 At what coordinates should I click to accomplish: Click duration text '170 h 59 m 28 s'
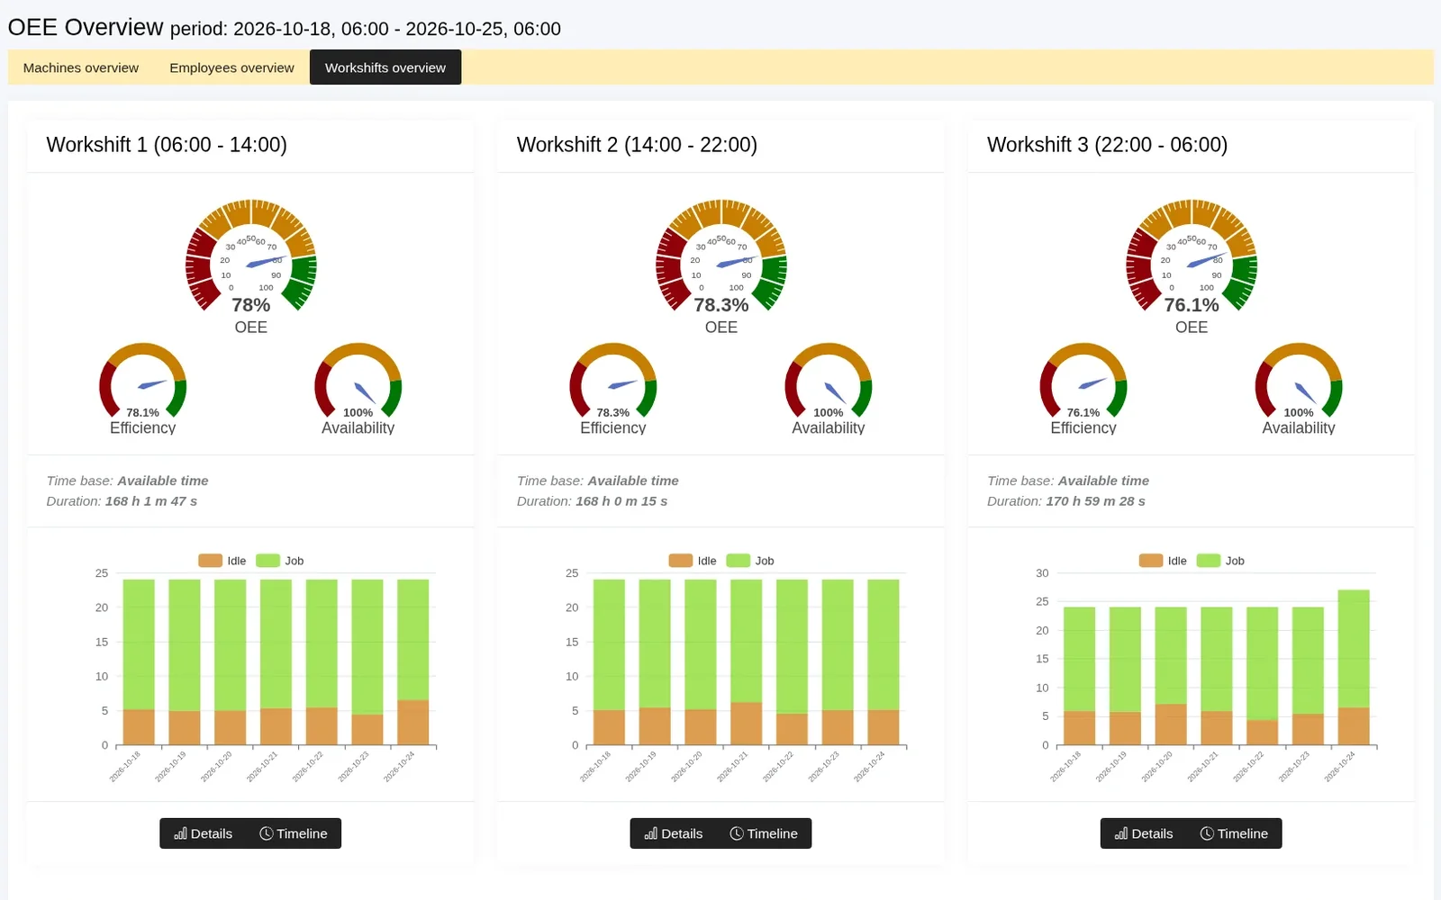coord(1095,501)
